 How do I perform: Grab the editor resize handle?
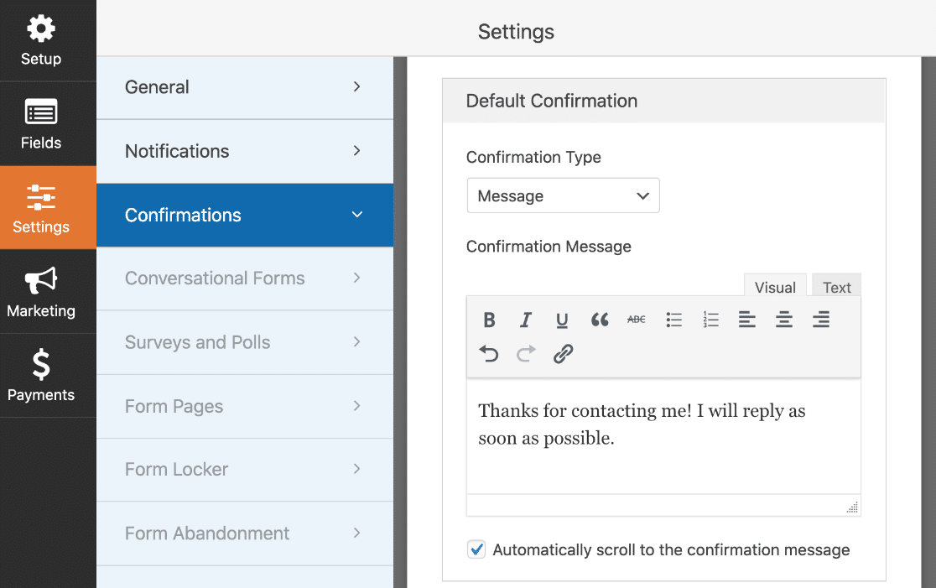point(852,507)
